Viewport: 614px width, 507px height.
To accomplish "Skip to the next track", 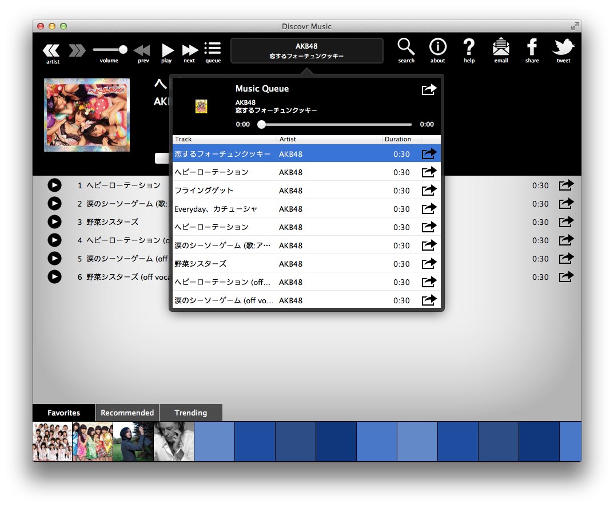I will pos(190,50).
